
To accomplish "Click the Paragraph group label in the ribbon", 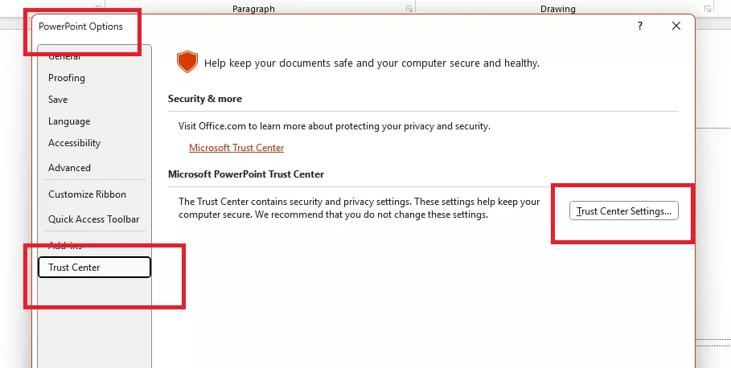I will click(x=253, y=9).
